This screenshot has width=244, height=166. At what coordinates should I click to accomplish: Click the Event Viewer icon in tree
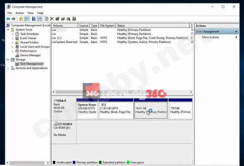pos(17,38)
